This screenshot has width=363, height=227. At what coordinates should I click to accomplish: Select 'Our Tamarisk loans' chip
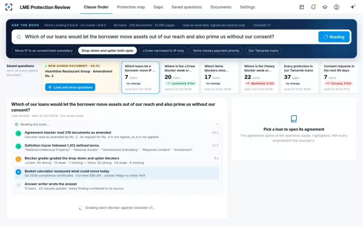pos(263,51)
